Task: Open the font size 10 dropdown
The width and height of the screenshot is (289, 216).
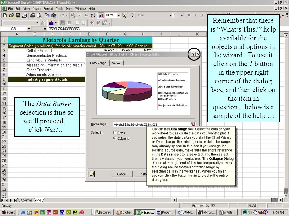Action: 182,16
